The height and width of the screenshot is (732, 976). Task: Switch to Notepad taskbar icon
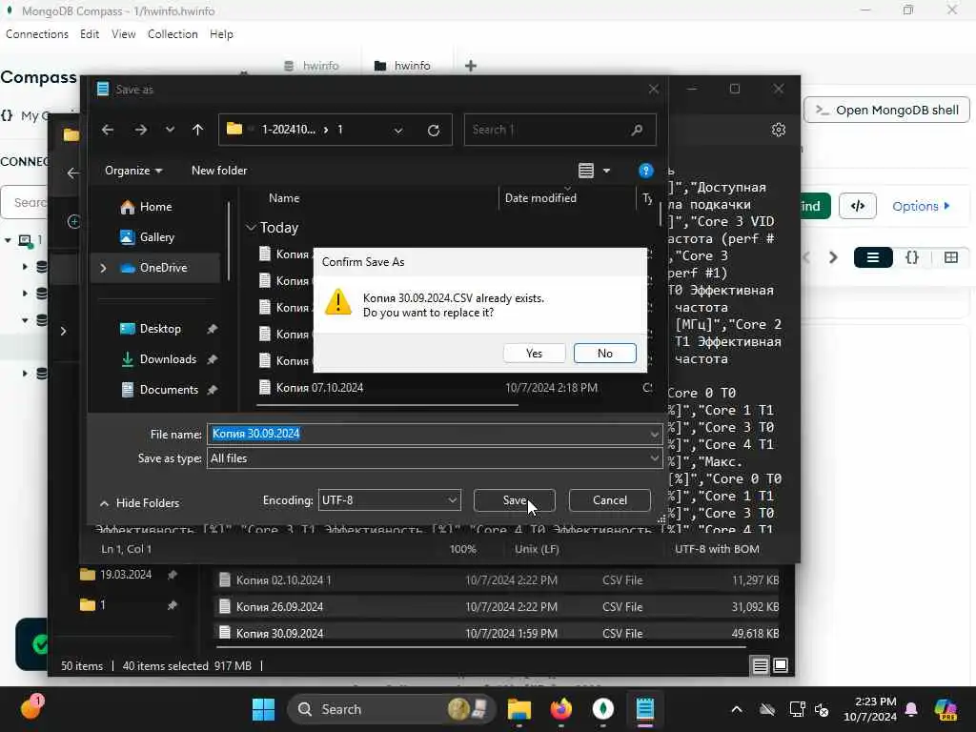tap(645, 709)
